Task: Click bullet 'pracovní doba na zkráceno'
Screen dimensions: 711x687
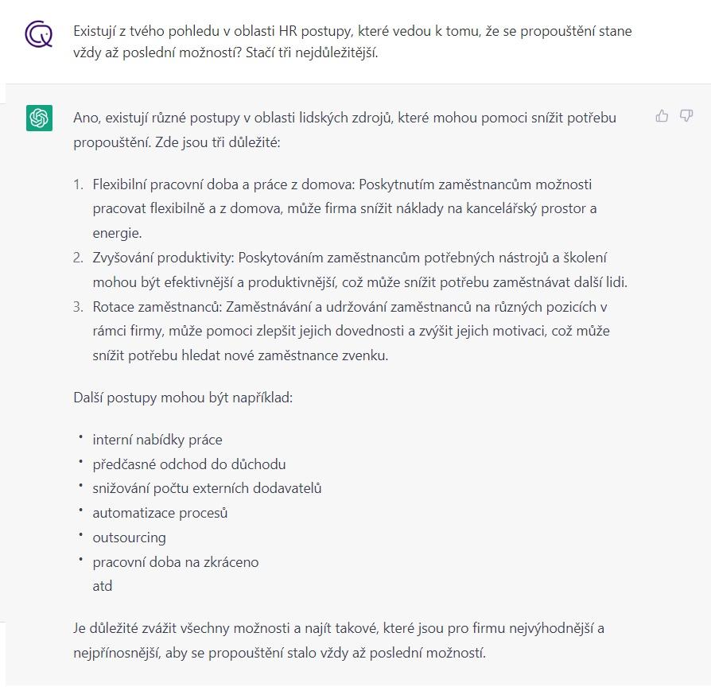Action: (x=176, y=562)
